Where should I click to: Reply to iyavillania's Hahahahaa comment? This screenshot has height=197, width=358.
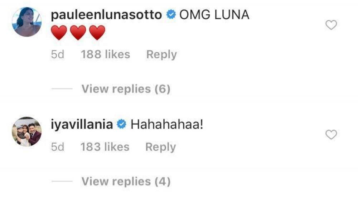coord(160,147)
